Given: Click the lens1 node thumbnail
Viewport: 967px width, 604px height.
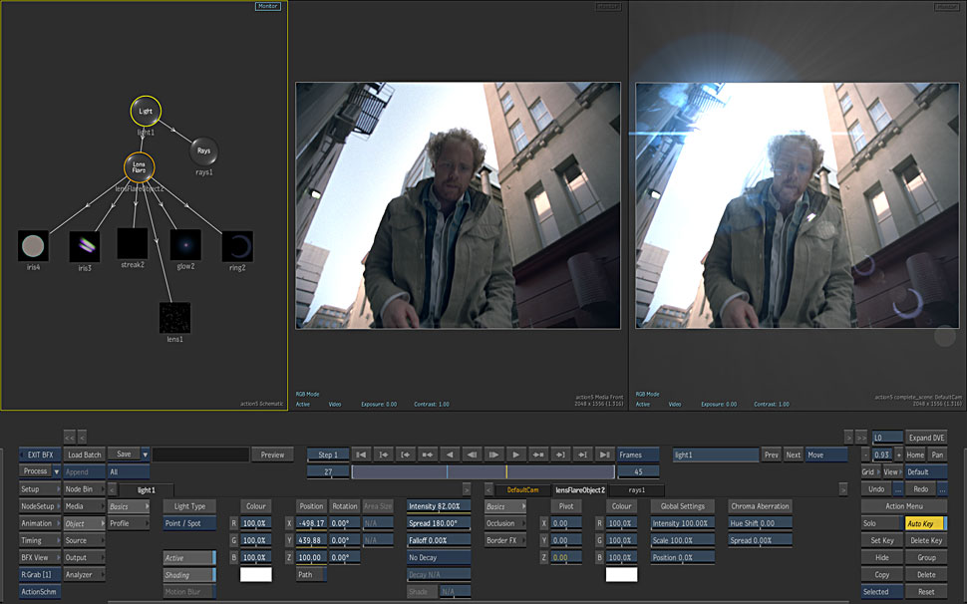Looking at the screenshot, I should point(174,318).
